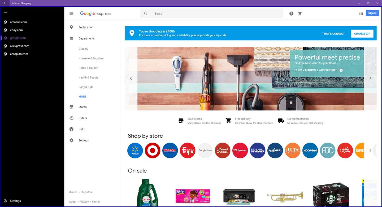Open InSites app Settings at bottom
This screenshot has width=382, height=207.
pyautogui.click(x=15, y=201)
